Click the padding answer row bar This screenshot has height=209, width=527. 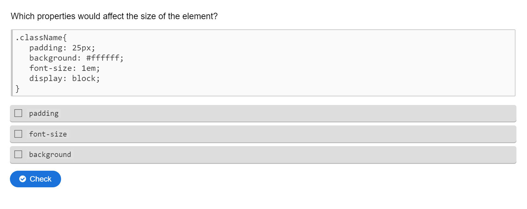[224, 113]
